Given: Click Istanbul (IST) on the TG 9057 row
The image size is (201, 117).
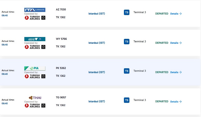Looking at the screenshot, I should (97, 102).
